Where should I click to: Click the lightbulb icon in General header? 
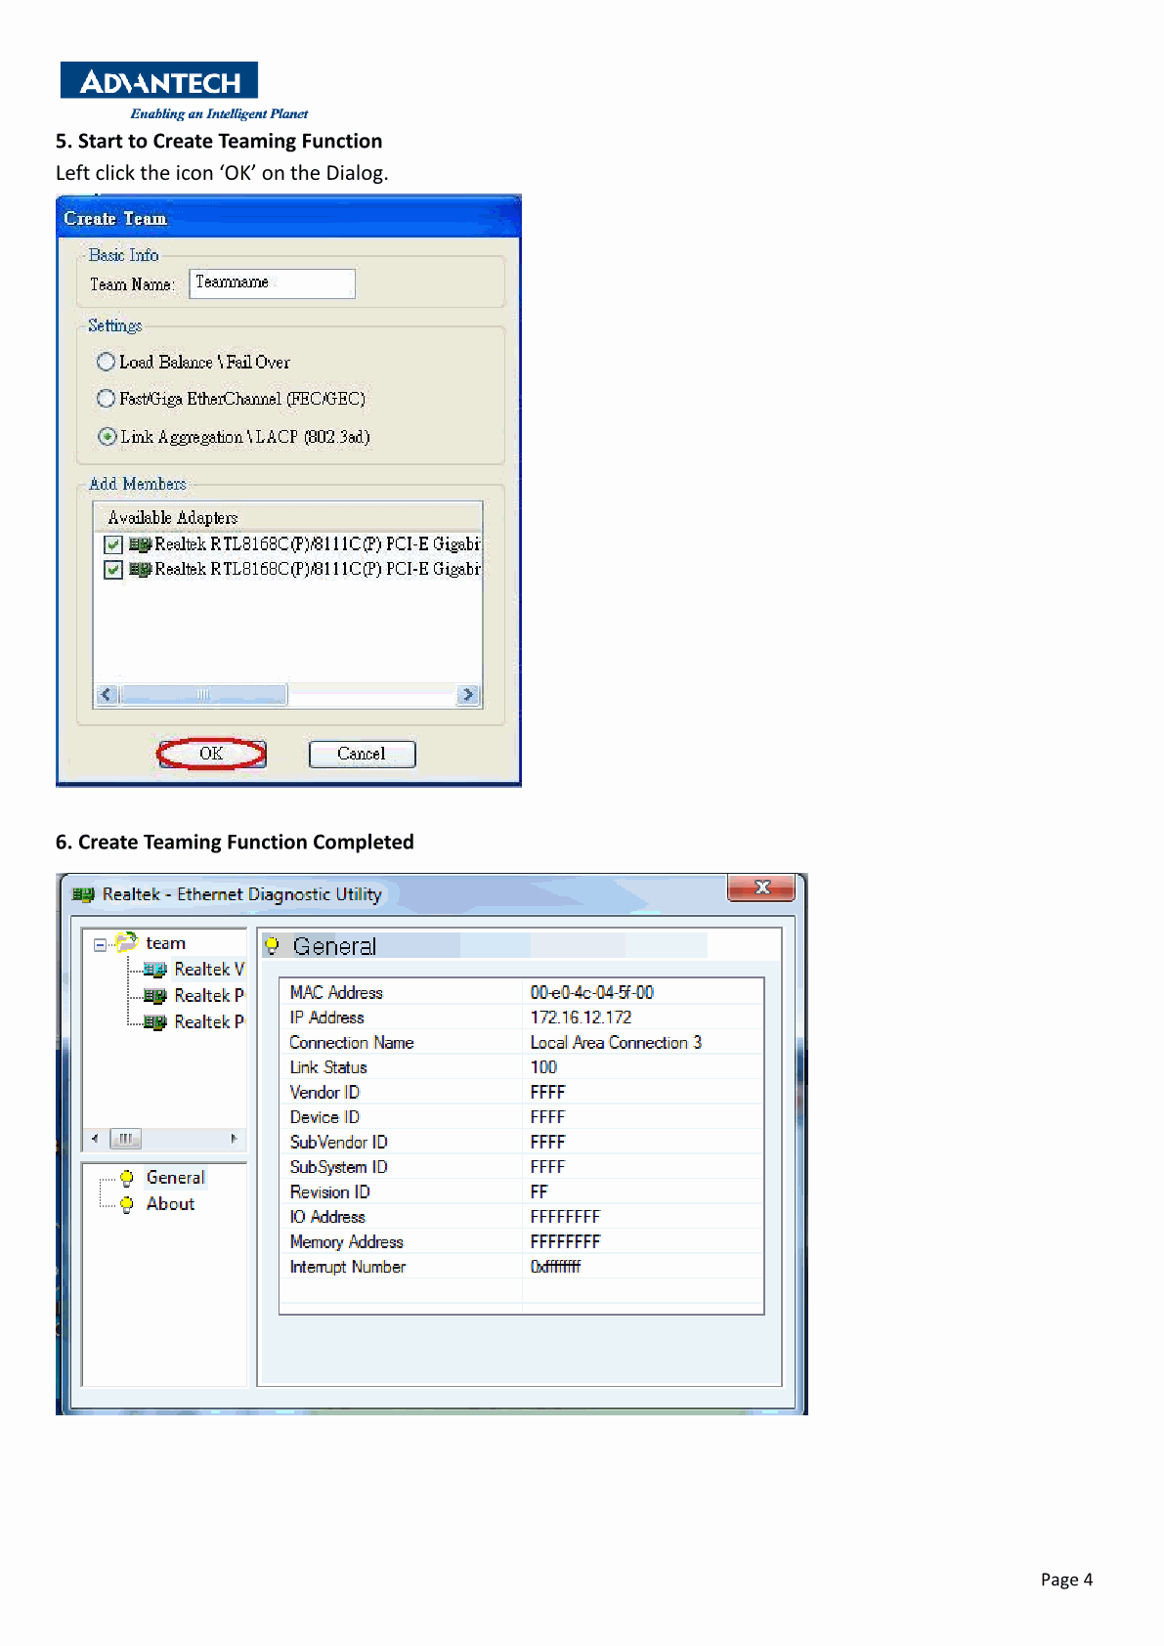pos(273,946)
